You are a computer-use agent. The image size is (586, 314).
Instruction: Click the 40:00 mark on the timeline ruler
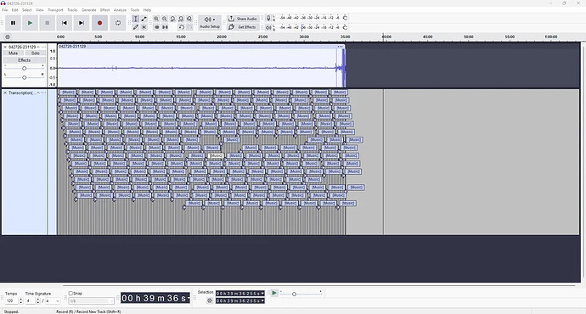(x=386, y=37)
